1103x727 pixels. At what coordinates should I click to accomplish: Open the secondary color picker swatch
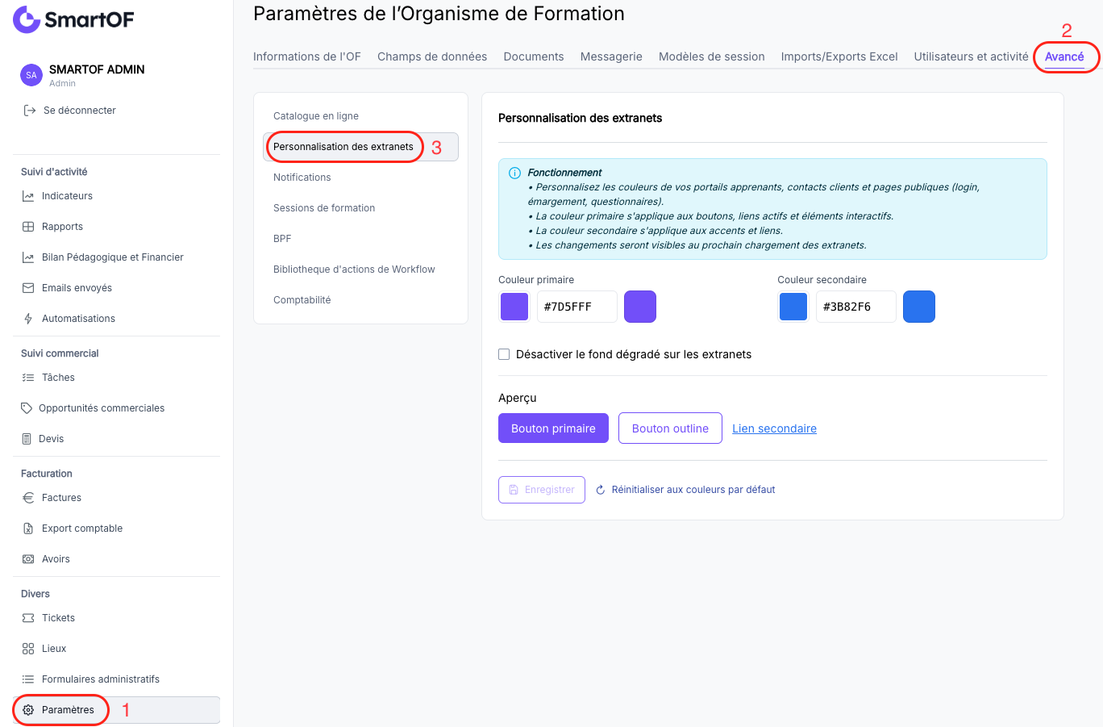(x=793, y=307)
